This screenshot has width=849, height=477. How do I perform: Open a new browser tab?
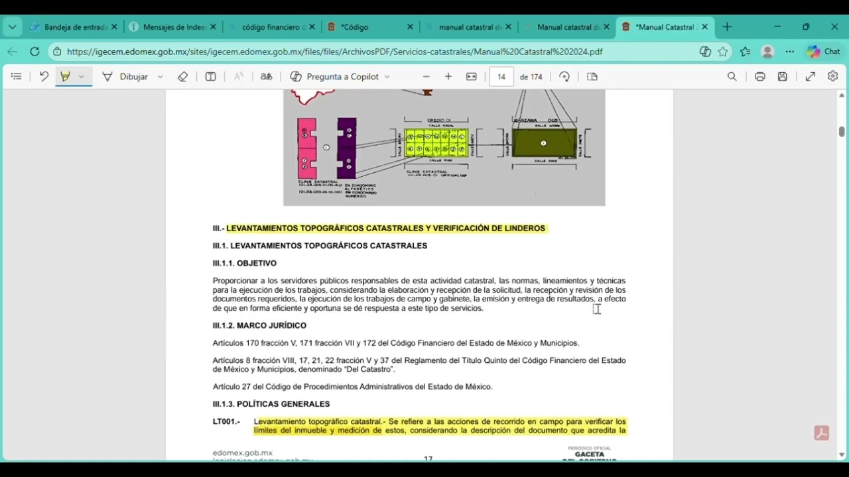(727, 27)
